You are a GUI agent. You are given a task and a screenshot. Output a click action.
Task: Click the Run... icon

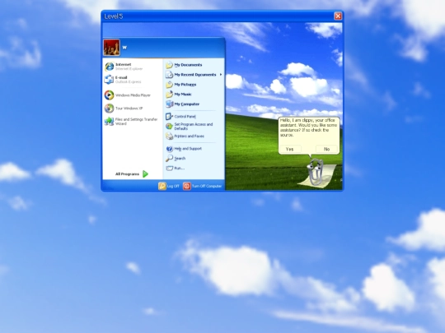[x=170, y=169]
